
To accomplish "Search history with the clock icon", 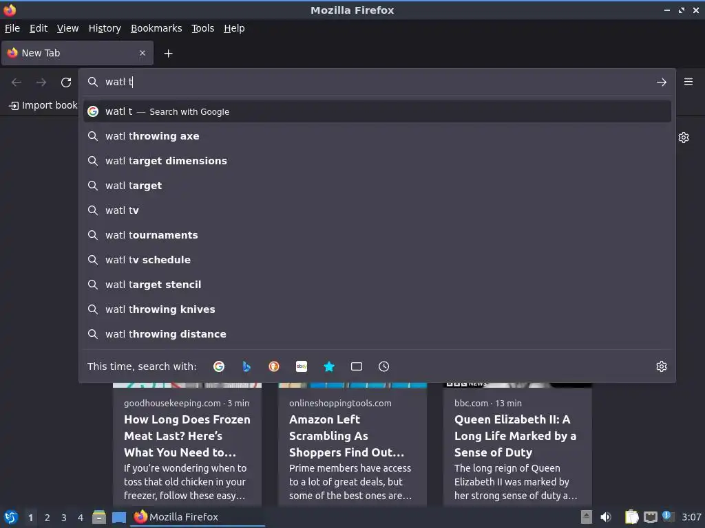I will 383,366.
